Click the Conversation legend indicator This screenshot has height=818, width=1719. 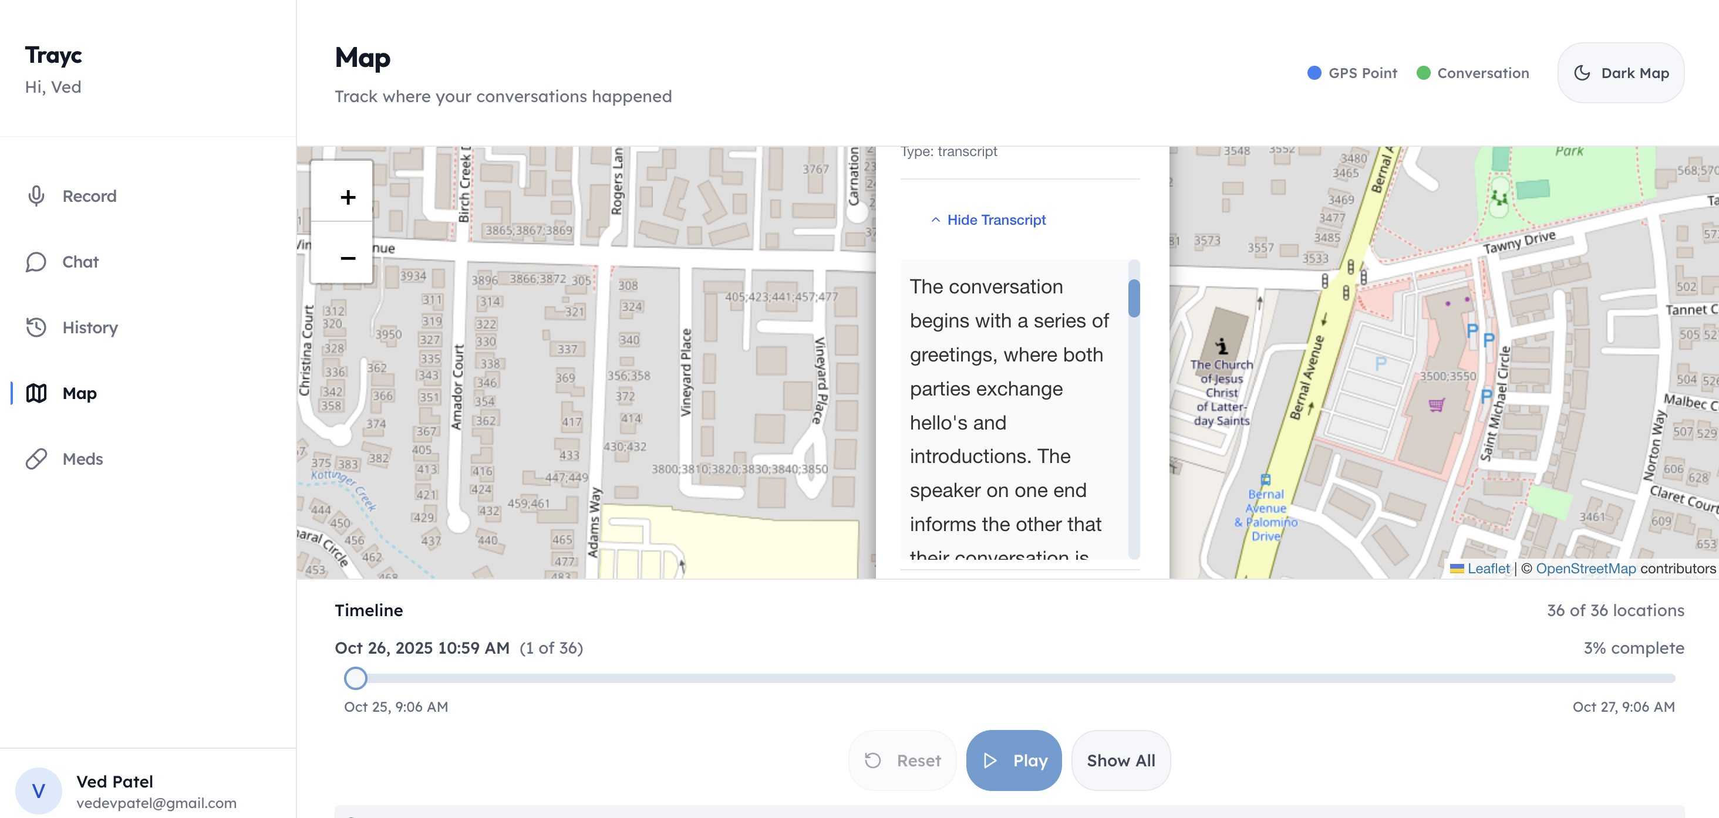(x=1423, y=73)
